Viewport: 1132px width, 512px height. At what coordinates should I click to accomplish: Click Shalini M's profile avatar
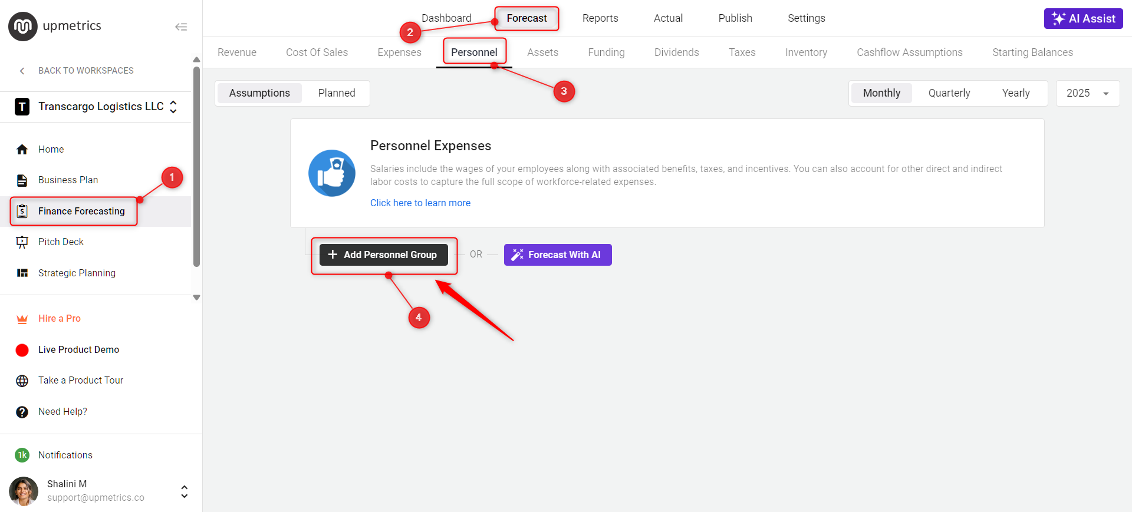[x=24, y=491]
